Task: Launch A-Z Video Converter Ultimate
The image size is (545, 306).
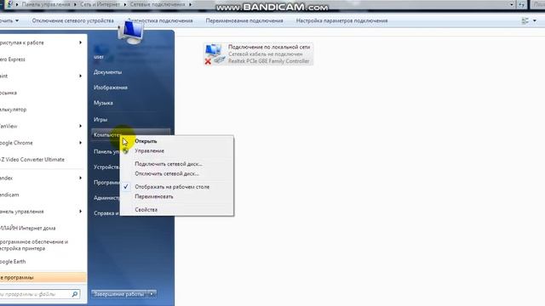Action: 32,160
